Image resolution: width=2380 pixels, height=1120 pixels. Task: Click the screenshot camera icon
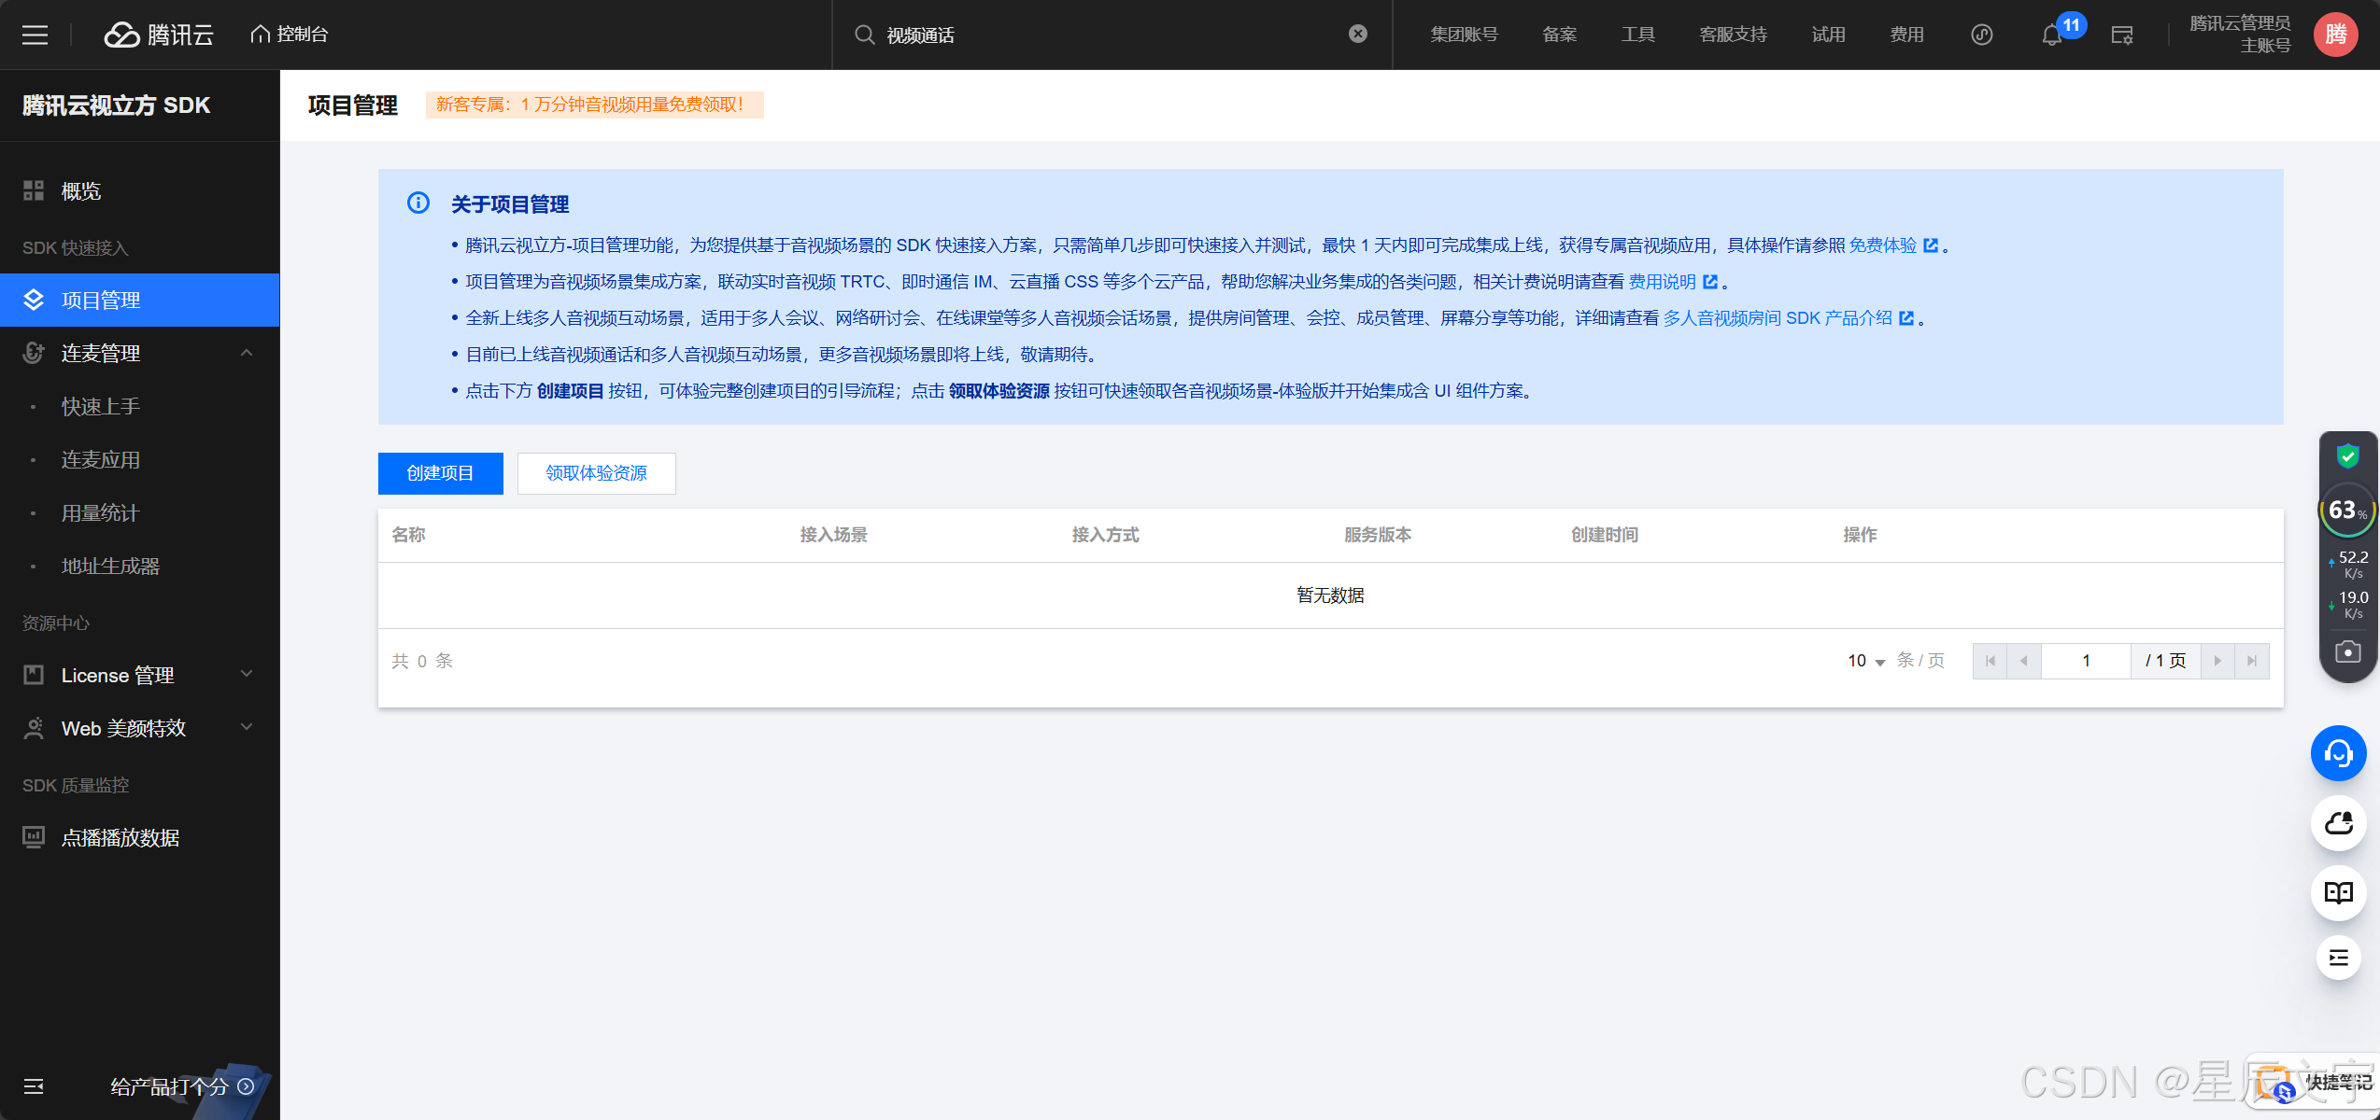(2347, 651)
